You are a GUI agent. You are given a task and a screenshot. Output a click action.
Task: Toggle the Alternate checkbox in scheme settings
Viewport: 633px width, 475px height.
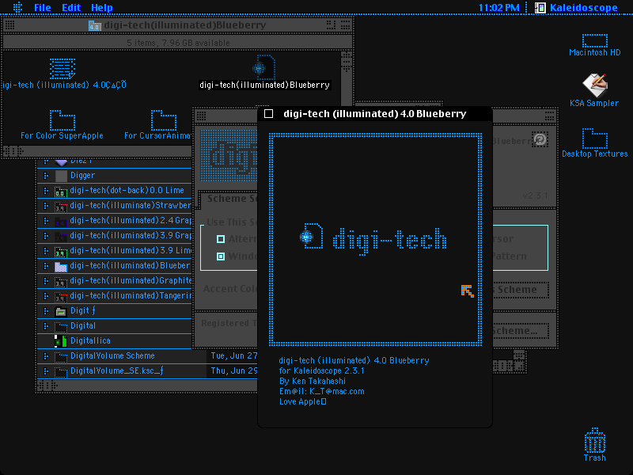pyautogui.click(x=221, y=239)
